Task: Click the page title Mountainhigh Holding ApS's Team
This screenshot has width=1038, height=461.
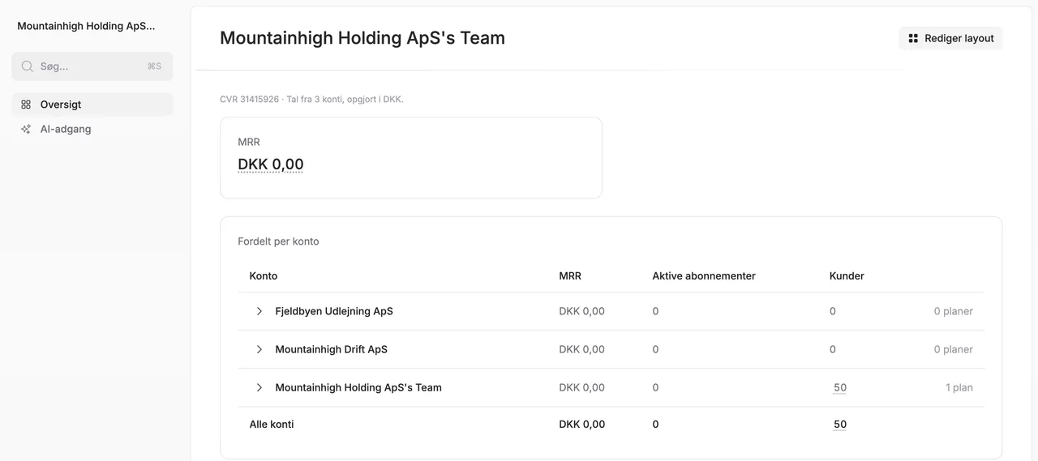Action: click(x=362, y=38)
